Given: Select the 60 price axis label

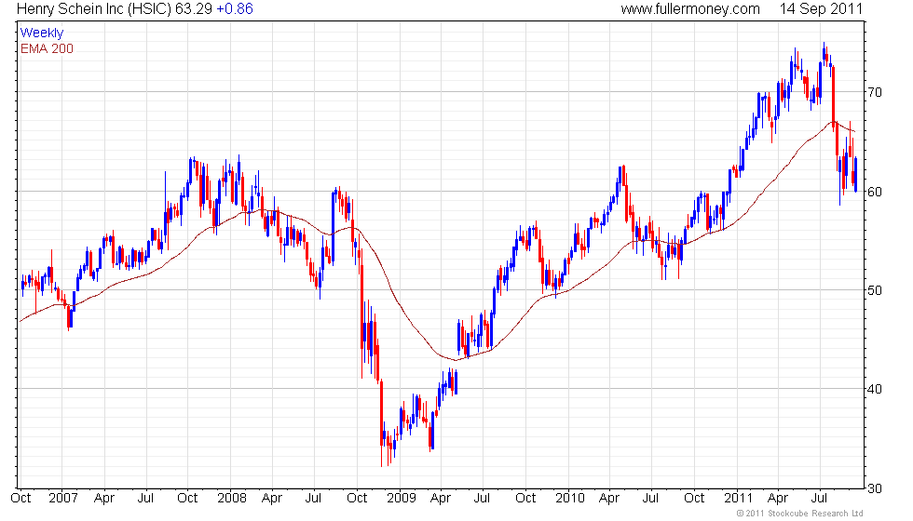Looking at the screenshot, I should [875, 192].
